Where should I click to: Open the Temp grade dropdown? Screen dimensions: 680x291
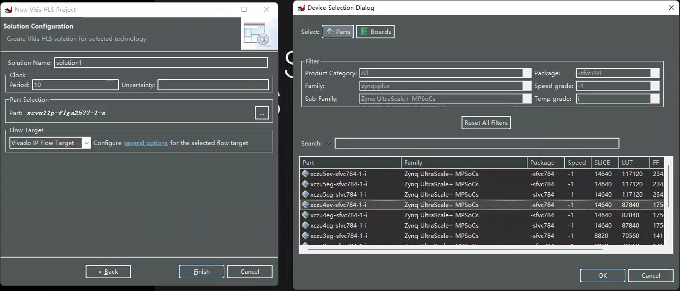pyautogui.click(x=618, y=99)
